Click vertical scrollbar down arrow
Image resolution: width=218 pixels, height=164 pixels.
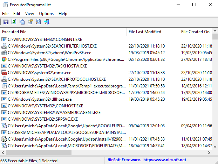215,147
